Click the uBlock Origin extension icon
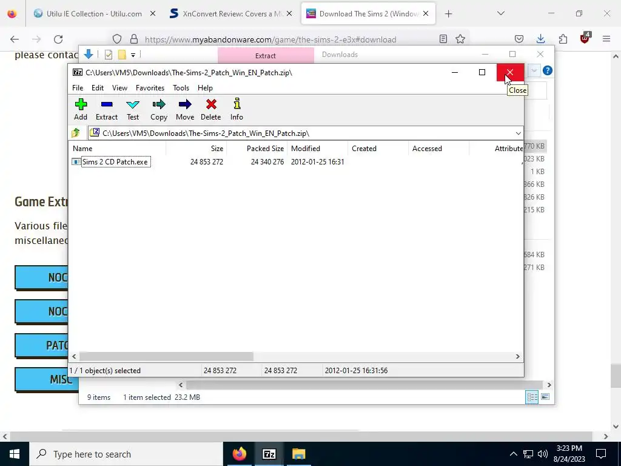This screenshot has width=621, height=466. [x=585, y=38]
